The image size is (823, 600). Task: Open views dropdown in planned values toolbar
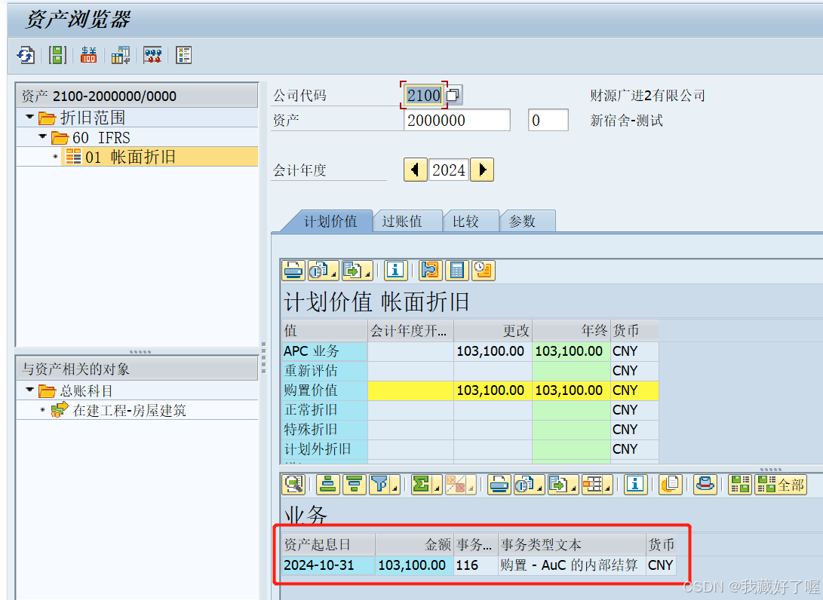tap(322, 271)
